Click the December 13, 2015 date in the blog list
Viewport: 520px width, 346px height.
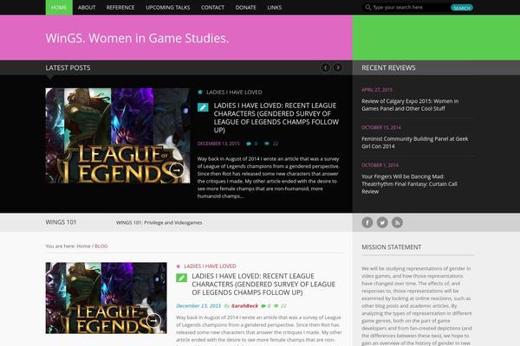[198, 306]
